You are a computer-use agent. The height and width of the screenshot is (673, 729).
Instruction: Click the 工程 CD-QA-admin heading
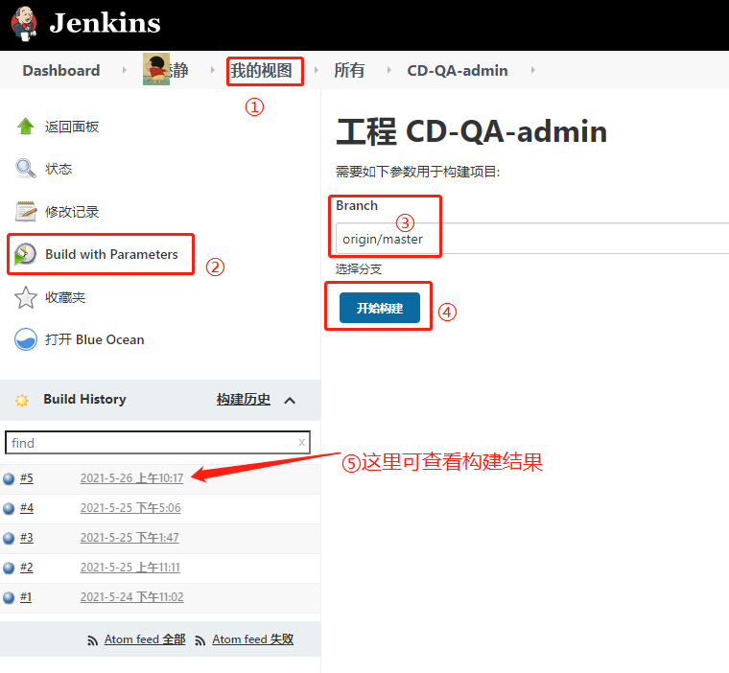(471, 131)
